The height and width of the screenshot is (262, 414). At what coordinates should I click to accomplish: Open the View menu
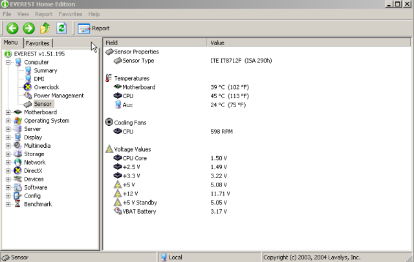click(23, 14)
